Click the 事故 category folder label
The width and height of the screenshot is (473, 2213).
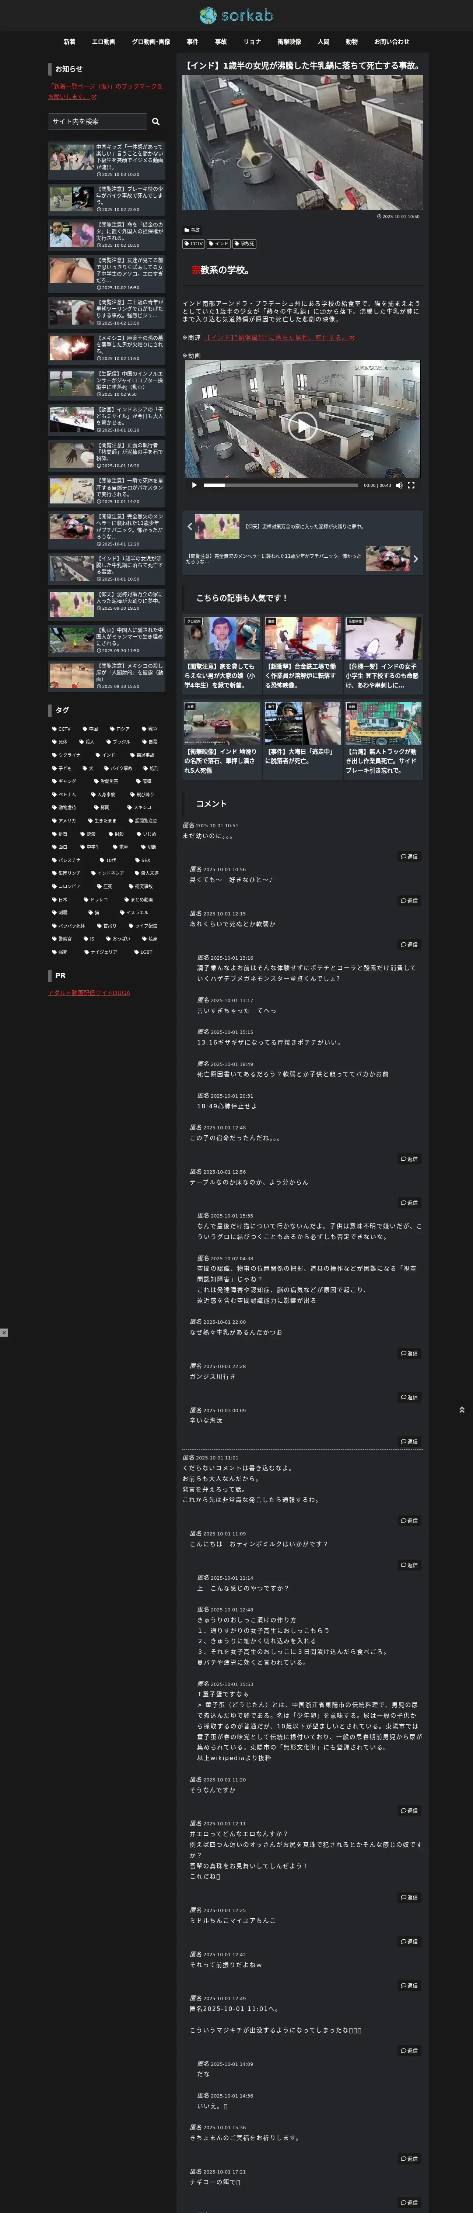pos(192,230)
